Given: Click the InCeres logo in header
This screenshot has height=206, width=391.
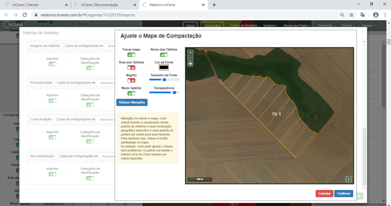Looking at the screenshot, I should point(13,25).
